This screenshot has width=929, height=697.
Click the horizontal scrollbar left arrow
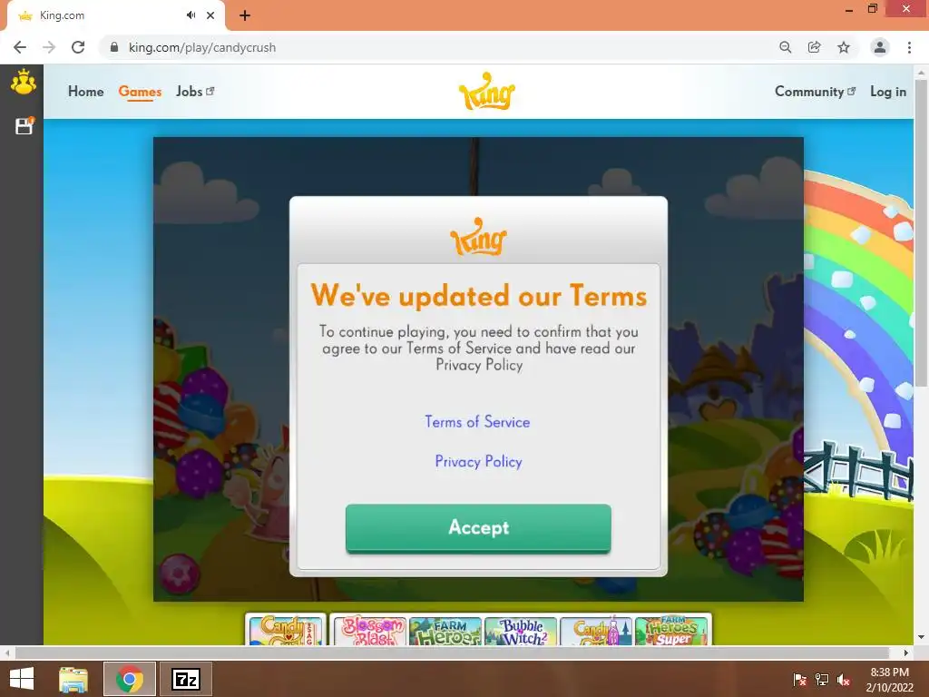point(6,653)
